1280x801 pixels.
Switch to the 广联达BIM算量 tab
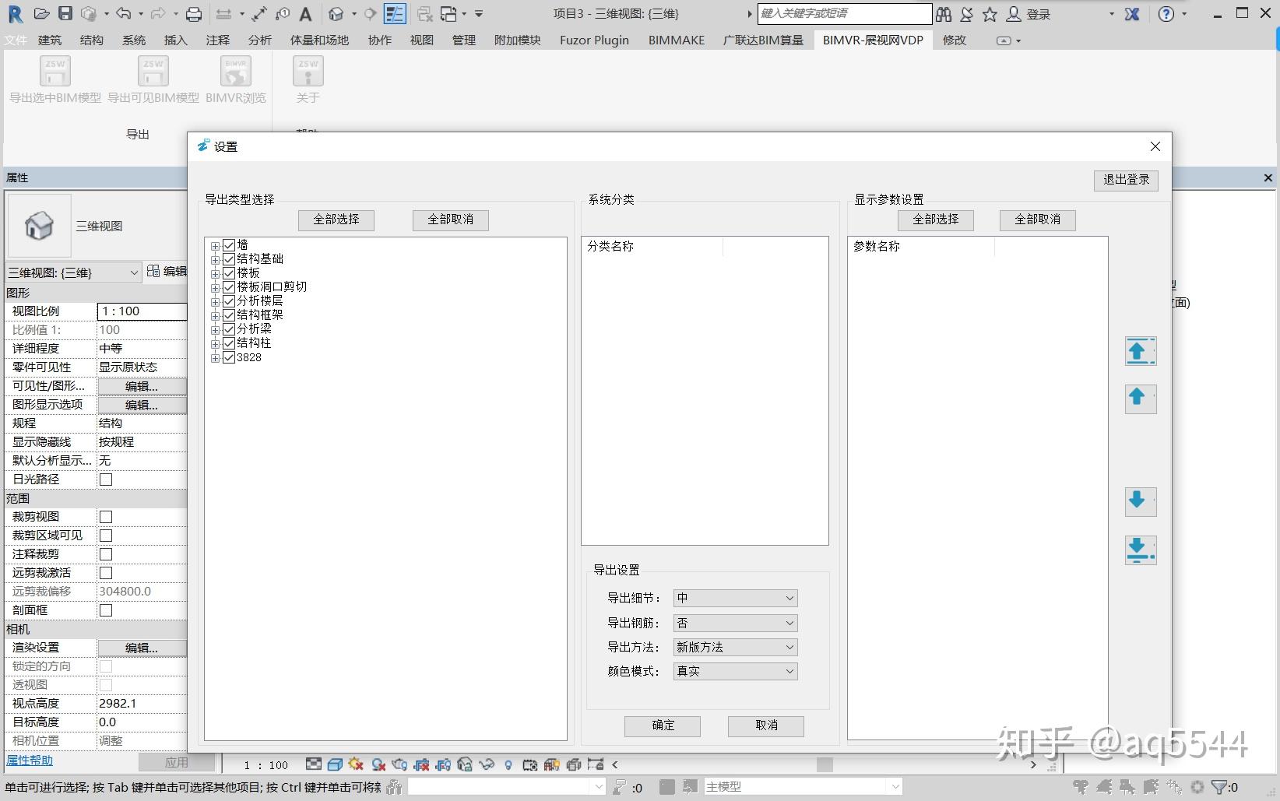tap(763, 40)
